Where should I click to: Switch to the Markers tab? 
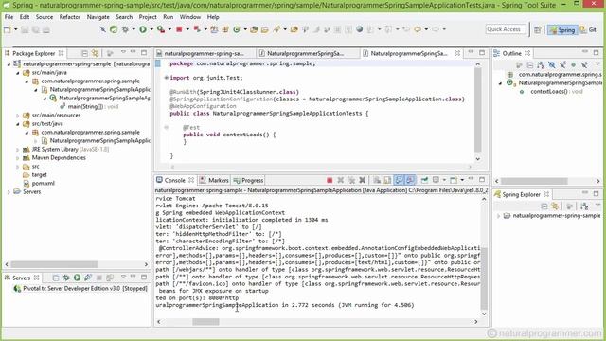coord(214,180)
